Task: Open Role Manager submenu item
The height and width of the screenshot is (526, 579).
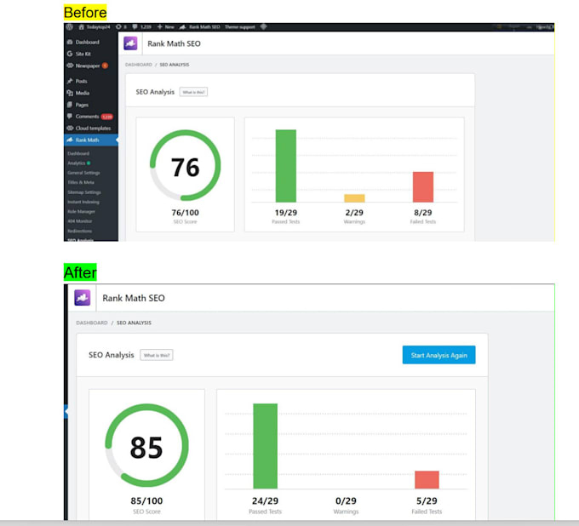Action: [x=81, y=212]
